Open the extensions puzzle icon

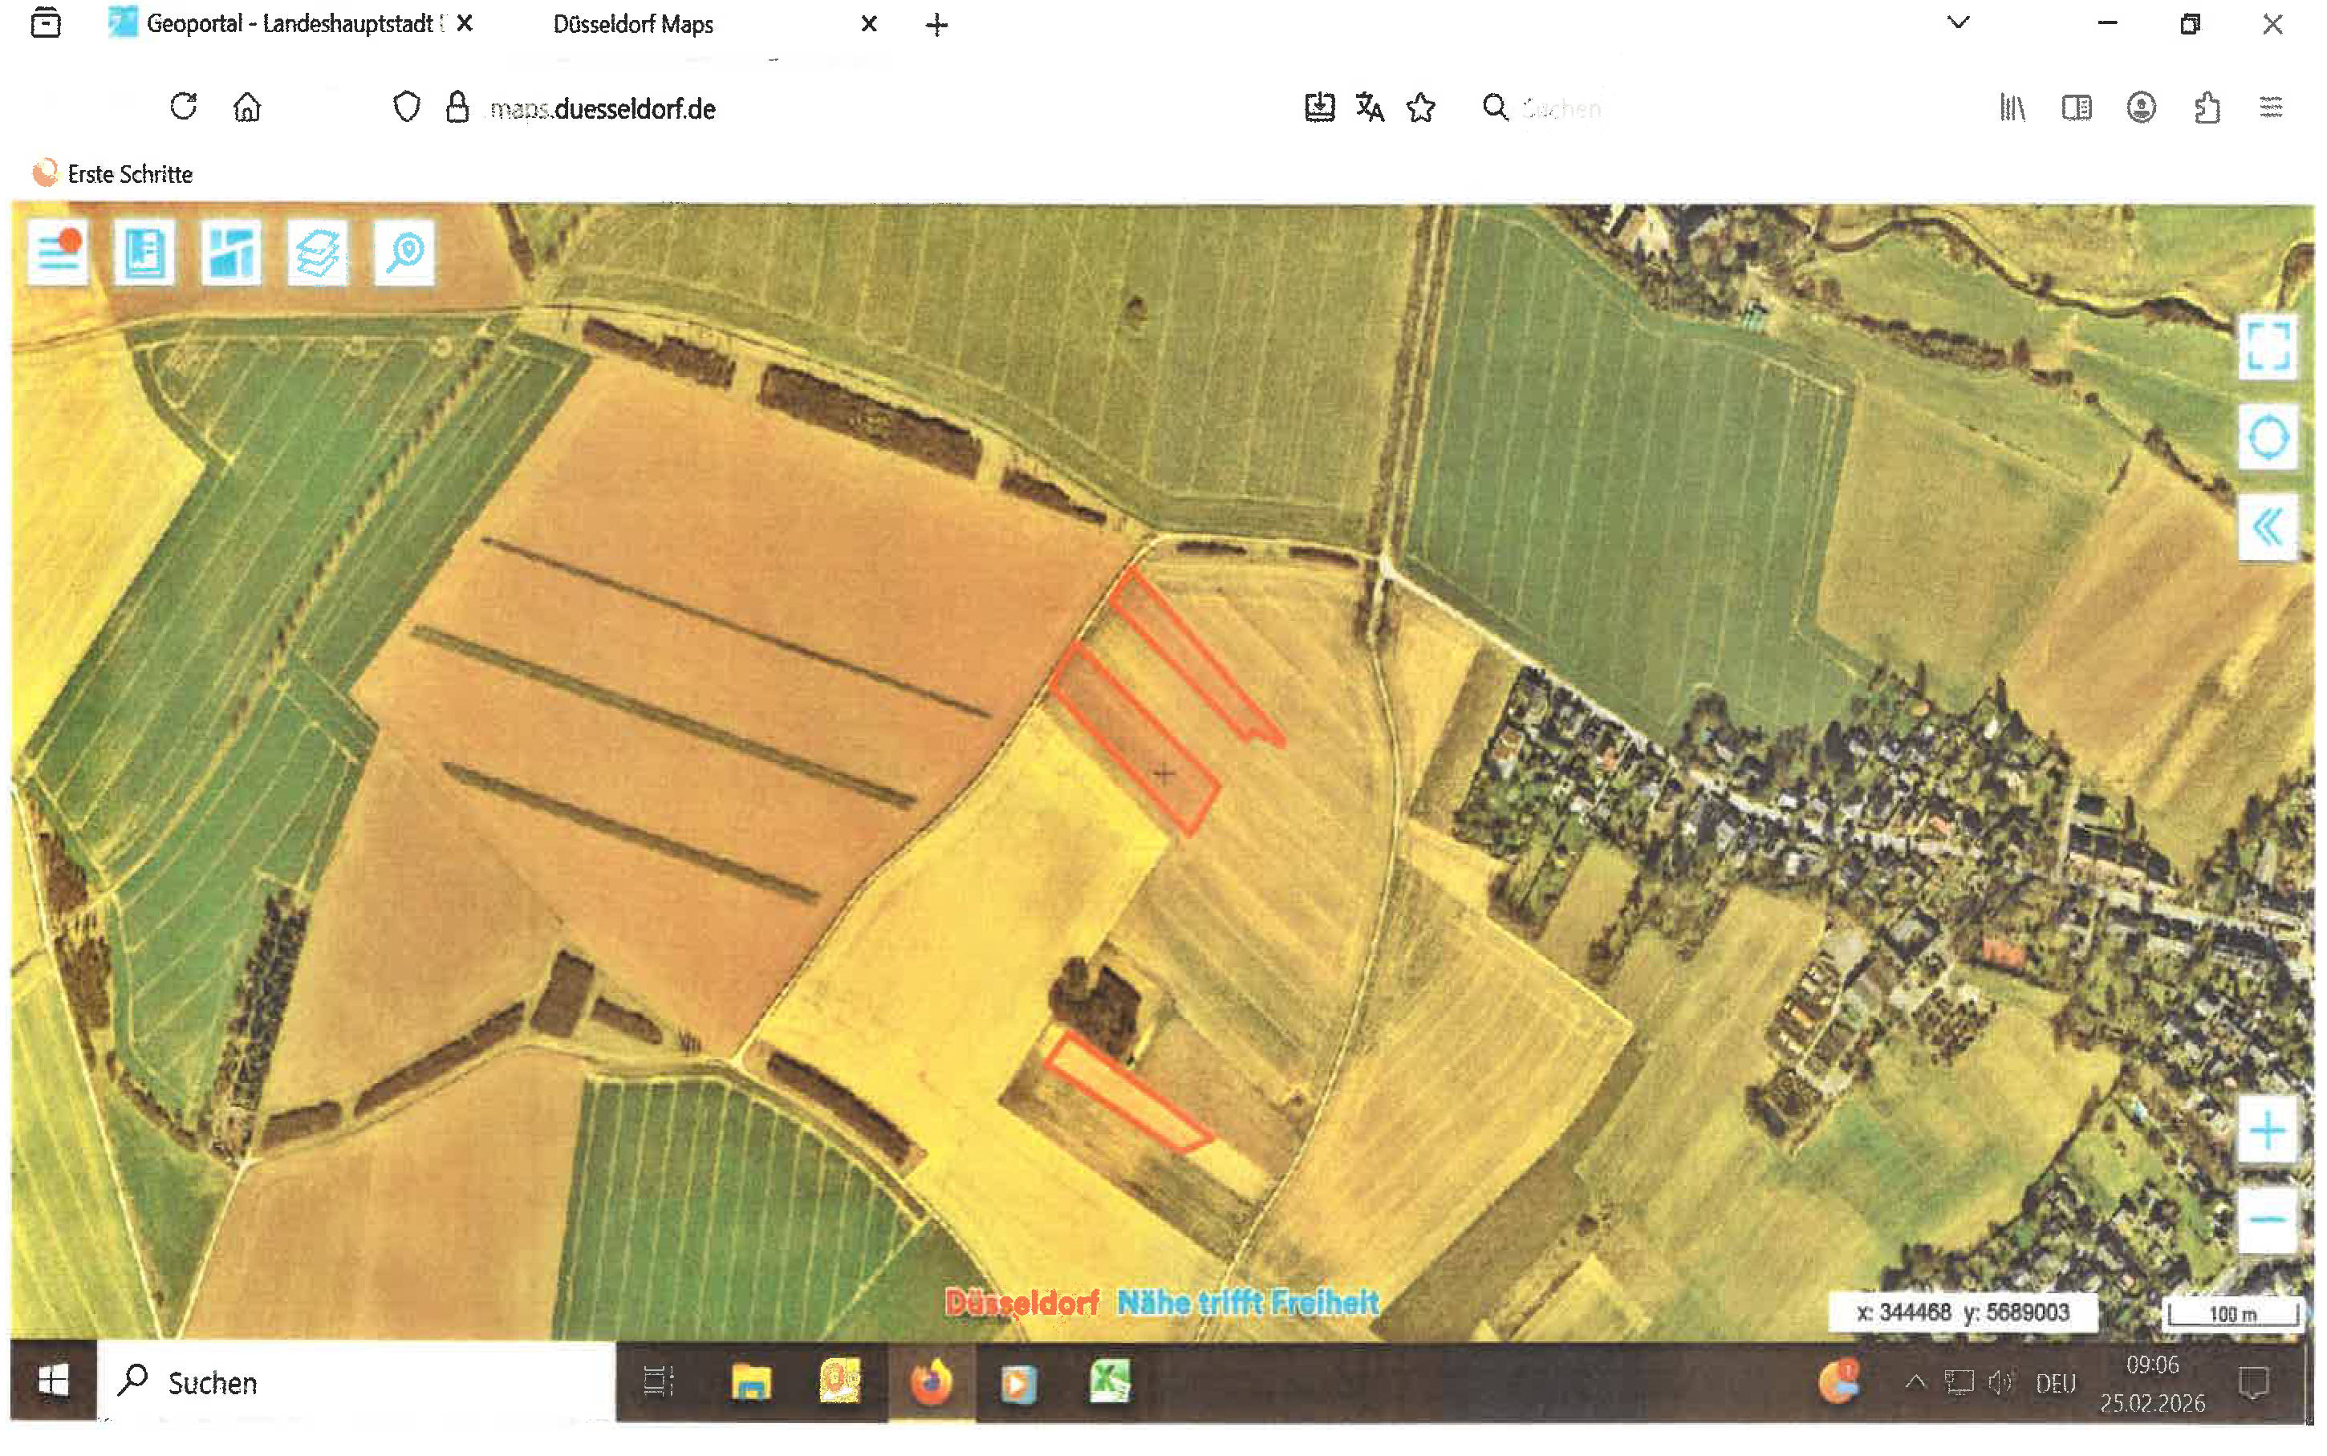2207,107
